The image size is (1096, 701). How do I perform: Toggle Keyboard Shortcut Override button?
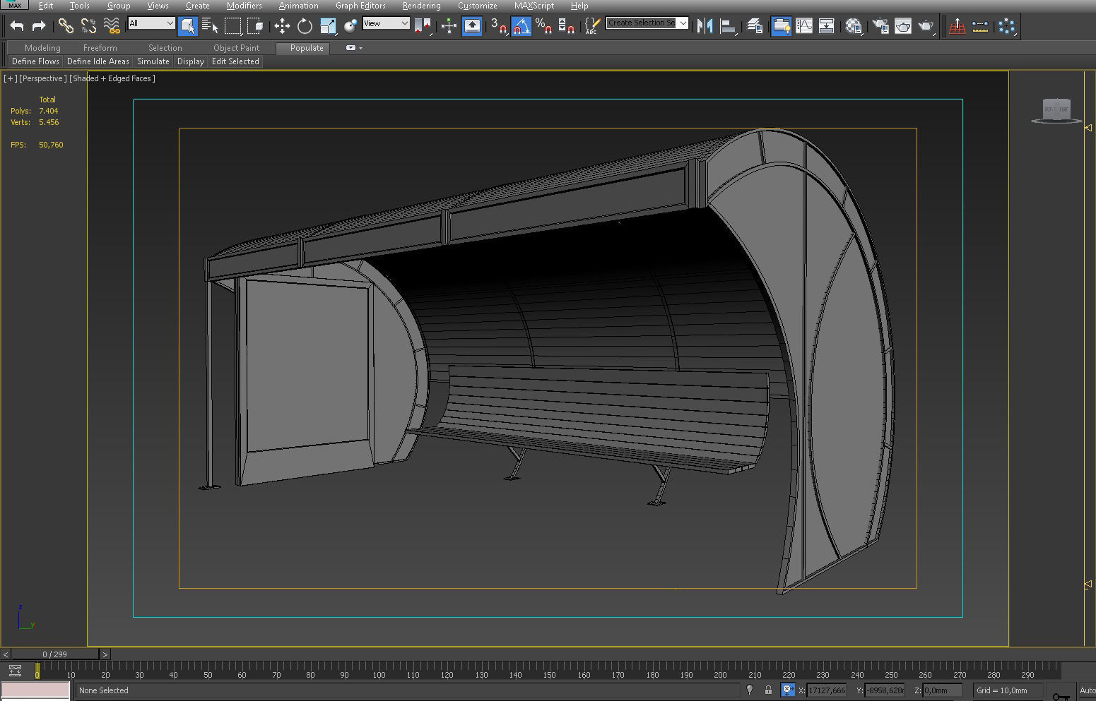click(x=472, y=26)
